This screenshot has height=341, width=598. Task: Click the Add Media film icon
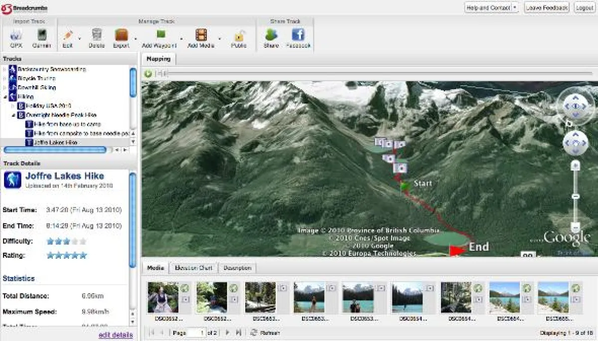click(x=201, y=34)
